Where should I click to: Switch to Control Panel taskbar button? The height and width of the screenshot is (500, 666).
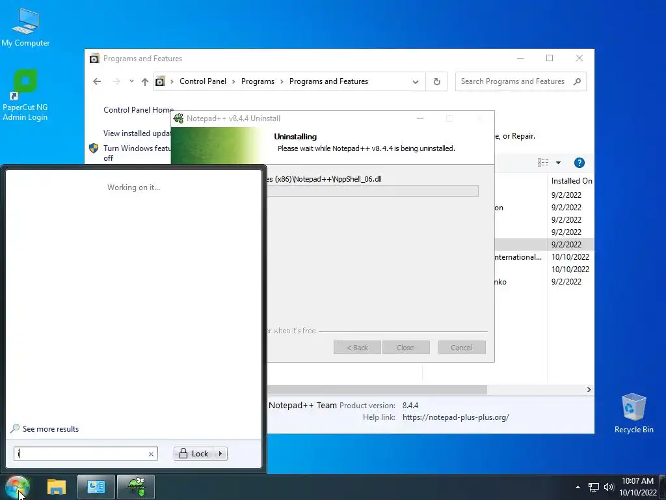96,487
